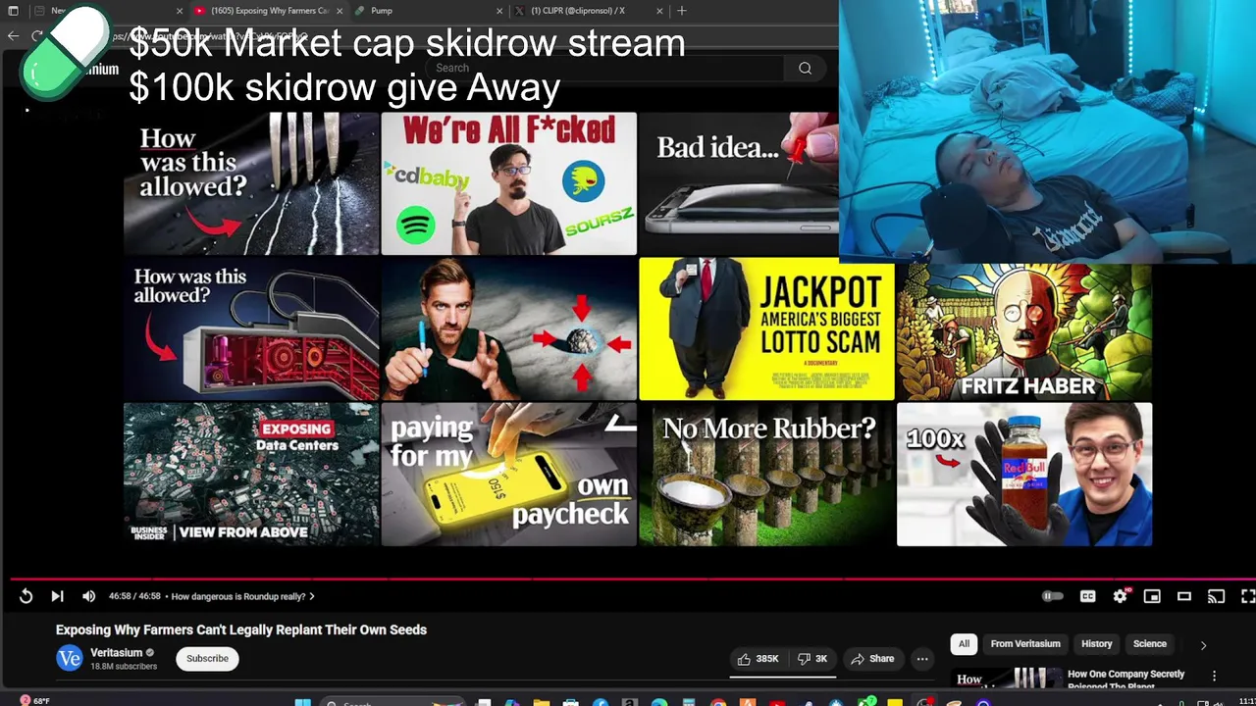The image size is (1256, 706).
Task: Dislike the video showing 3K
Action: click(x=812, y=659)
